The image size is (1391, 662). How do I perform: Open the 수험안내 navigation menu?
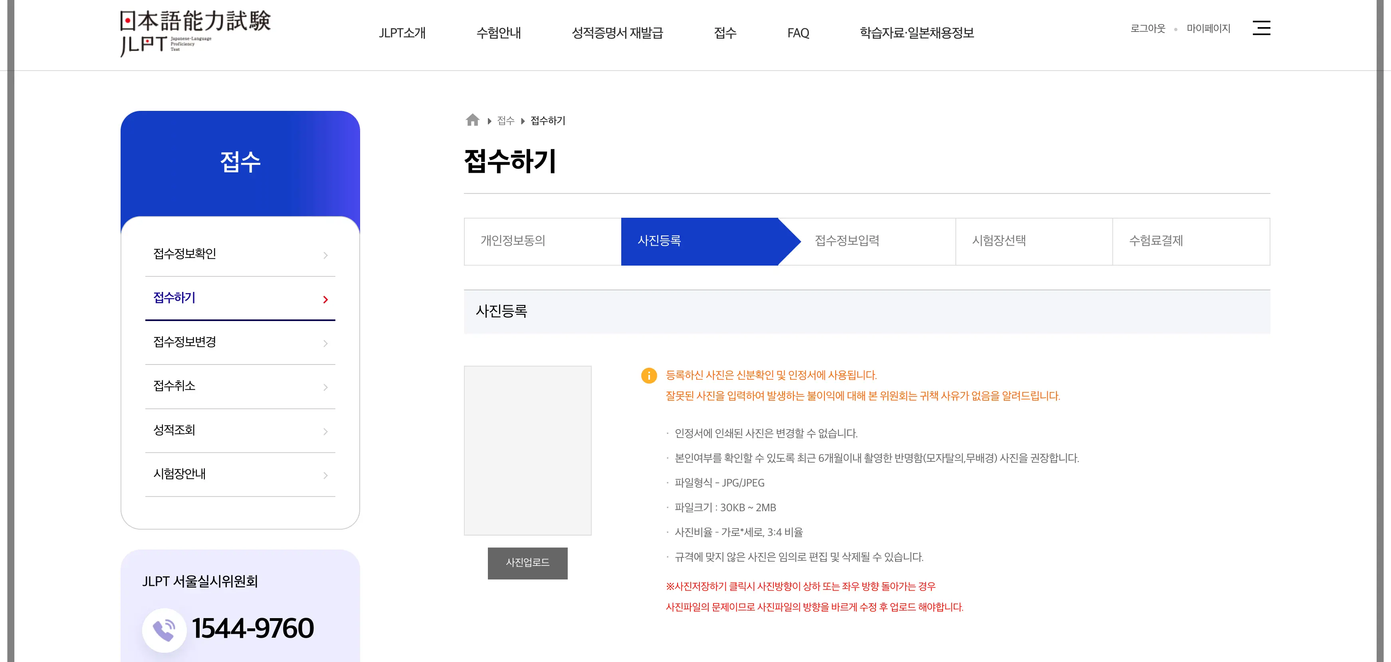tap(499, 33)
